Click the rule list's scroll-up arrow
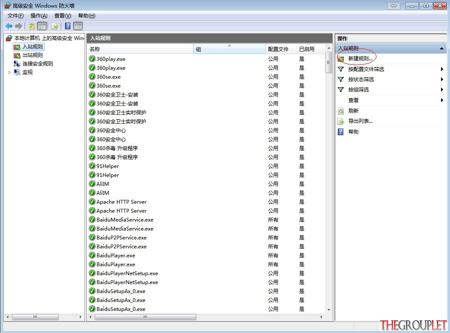 click(x=329, y=48)
